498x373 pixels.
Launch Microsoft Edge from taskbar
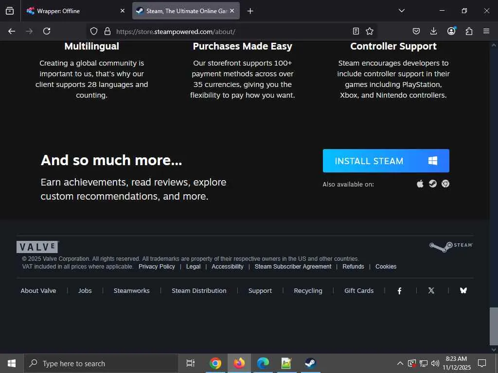(x=263, y=363)
